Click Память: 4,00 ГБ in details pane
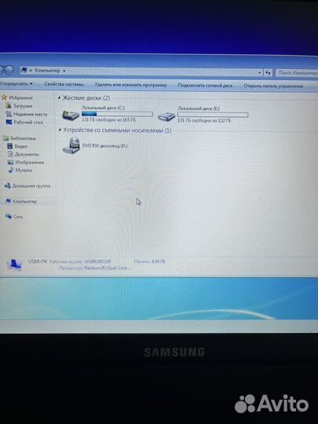The image size is (318, 424). pos(149,261)
